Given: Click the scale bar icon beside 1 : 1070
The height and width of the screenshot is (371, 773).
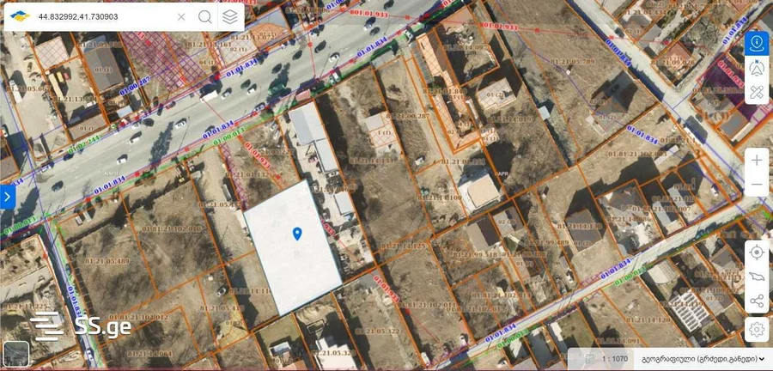Looking at the screenshot, I should [588, 358].
